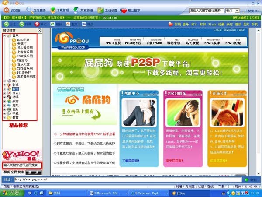The height and width of the screenshot is (197, 262).
Task: Open the 手机 shortcut in the blue bar
Action: [255, 24]
